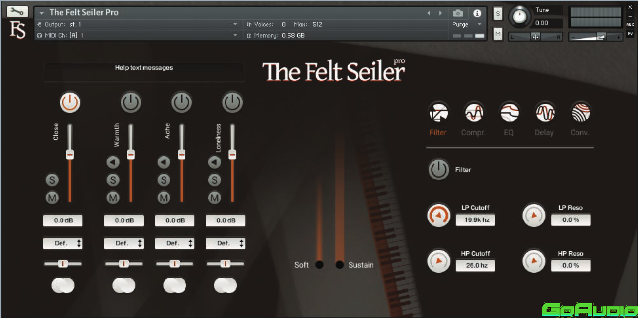Click the Loneliness channel stereo width circles
This screenshot has width=638, height=318.
tap(226, 285)
